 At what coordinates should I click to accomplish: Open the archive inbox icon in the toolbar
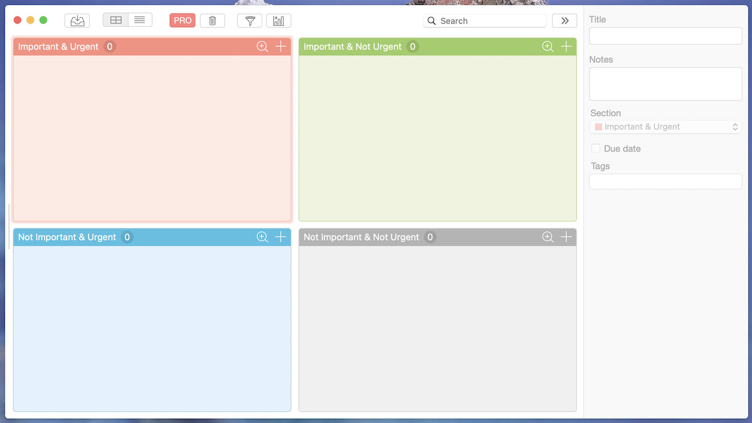(77, 20)
